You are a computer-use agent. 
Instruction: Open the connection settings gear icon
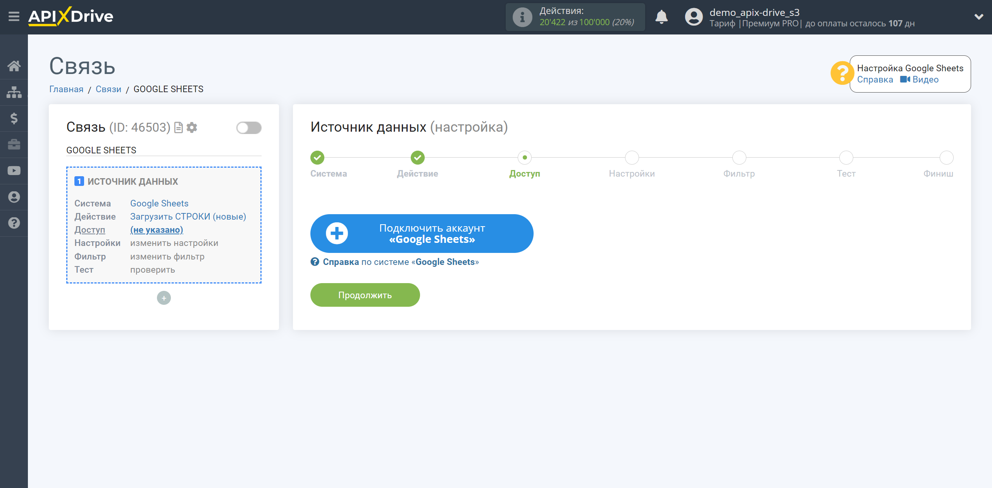tap(192, 127)
